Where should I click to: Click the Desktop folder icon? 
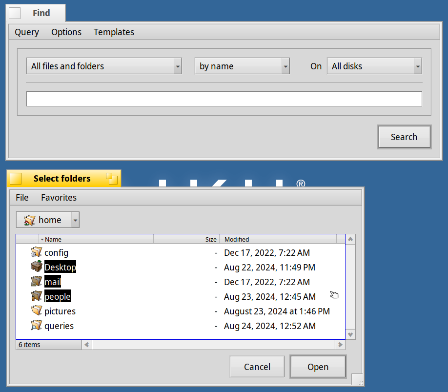36,267
